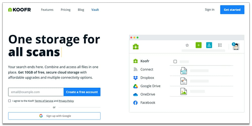Viewport: 252px width, 126px height.
Task: Click the Get started button
Action: [x=232, y=10]
